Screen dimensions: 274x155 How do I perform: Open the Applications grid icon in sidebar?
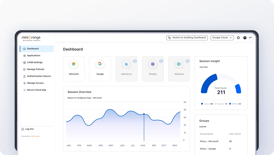pos(24,55)
